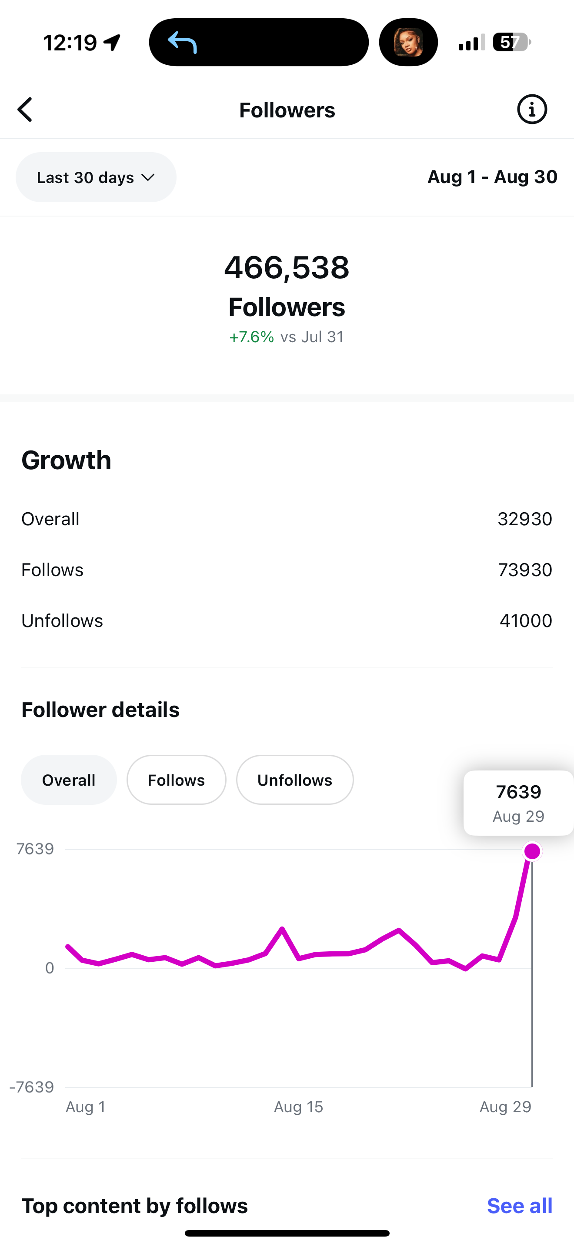Tap the Aug 1 - Aug 30 date range
The width and height of the screenshot is (574, 1247).
click(x=492, y=177)
